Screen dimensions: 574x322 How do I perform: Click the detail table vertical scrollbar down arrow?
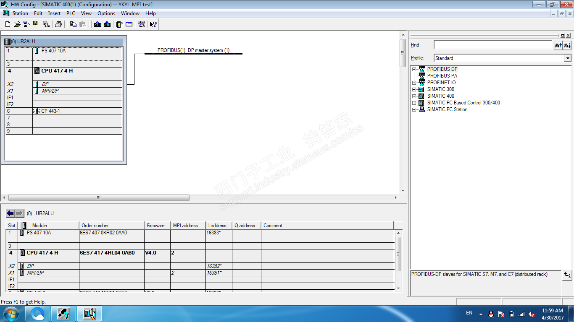(x=398, y=288)
